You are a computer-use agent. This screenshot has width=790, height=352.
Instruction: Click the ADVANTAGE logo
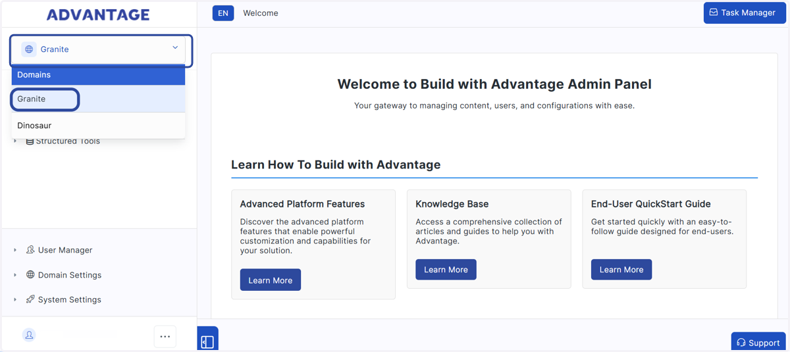[x=98, y=14]
